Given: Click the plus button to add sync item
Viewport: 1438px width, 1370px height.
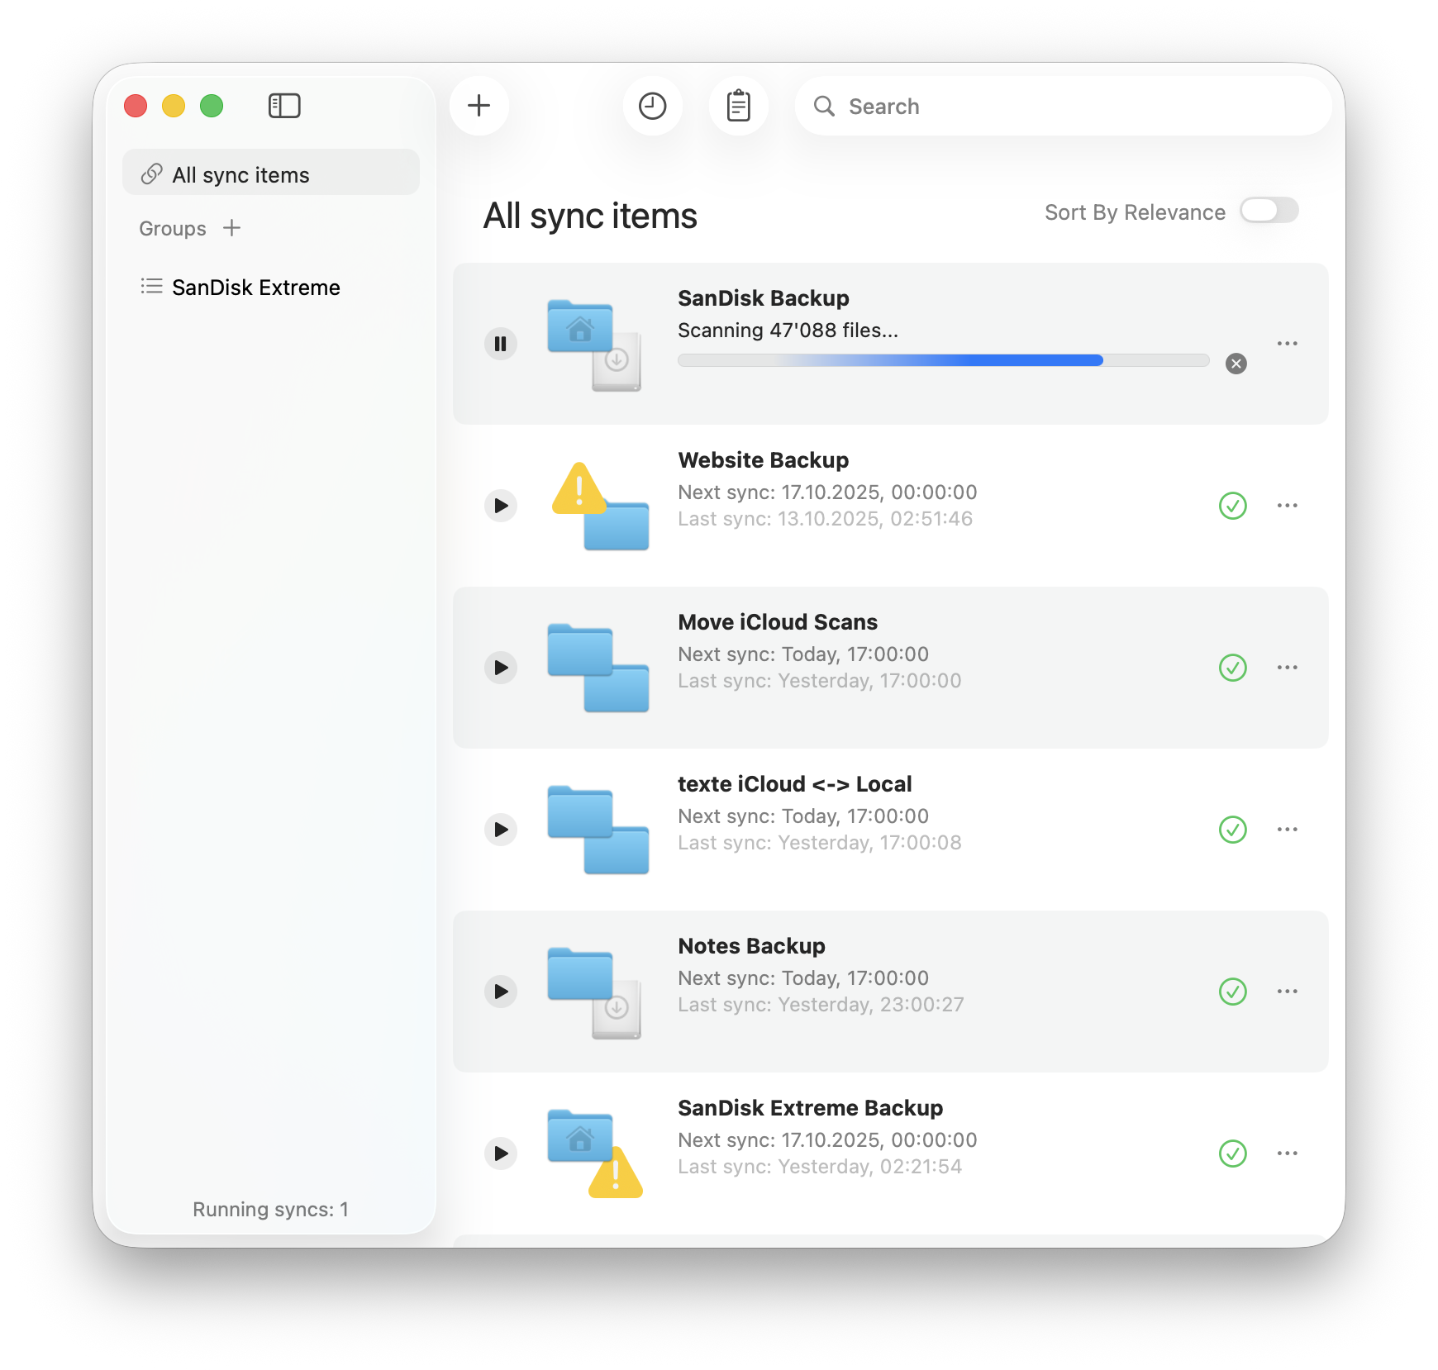Looking at the screenshot, I should [479, 106].
